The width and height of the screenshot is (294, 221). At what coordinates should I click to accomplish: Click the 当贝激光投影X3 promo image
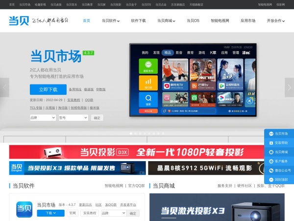[x=217, y=207]
